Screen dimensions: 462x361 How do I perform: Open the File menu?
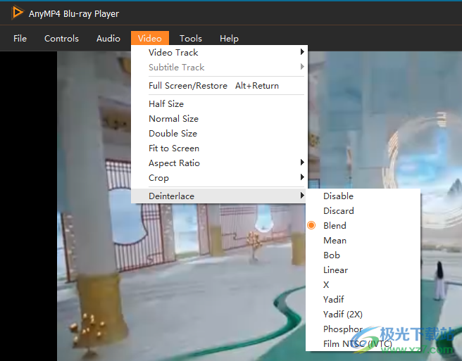[20, 38]
